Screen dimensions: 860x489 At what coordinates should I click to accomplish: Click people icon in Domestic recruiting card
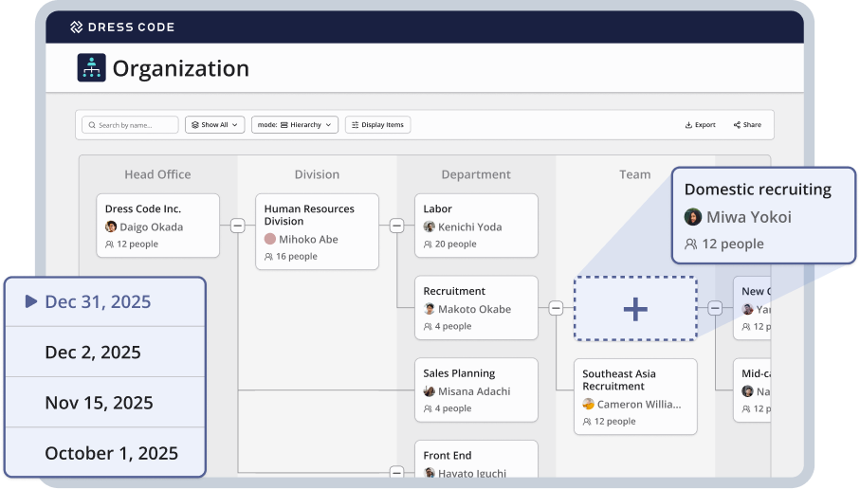pyautogui.click(x=690, y=244)
